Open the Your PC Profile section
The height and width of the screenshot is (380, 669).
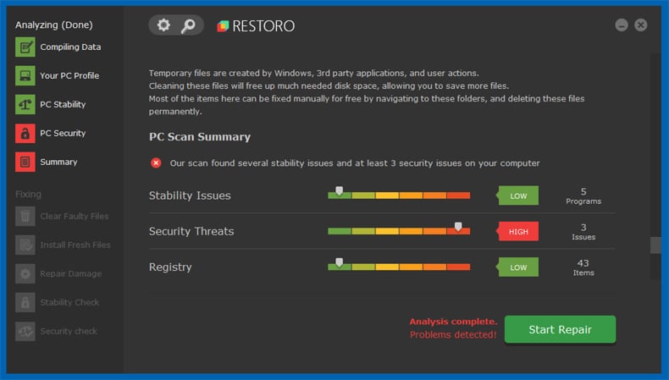click(69, 75)
